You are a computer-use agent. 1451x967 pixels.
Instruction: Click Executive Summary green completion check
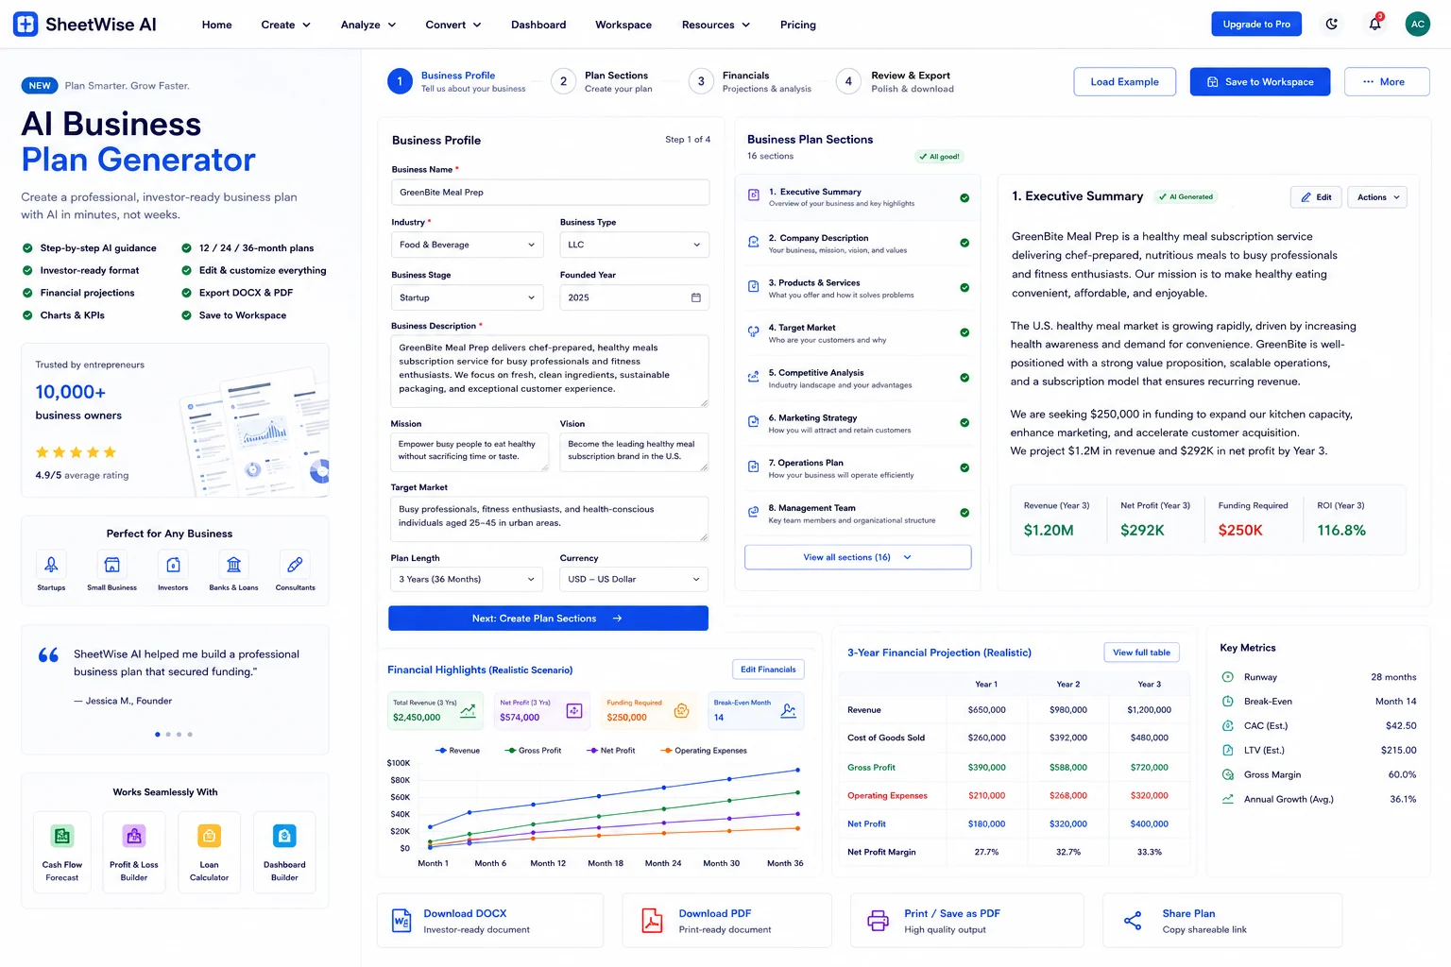[x=964, y=198]
